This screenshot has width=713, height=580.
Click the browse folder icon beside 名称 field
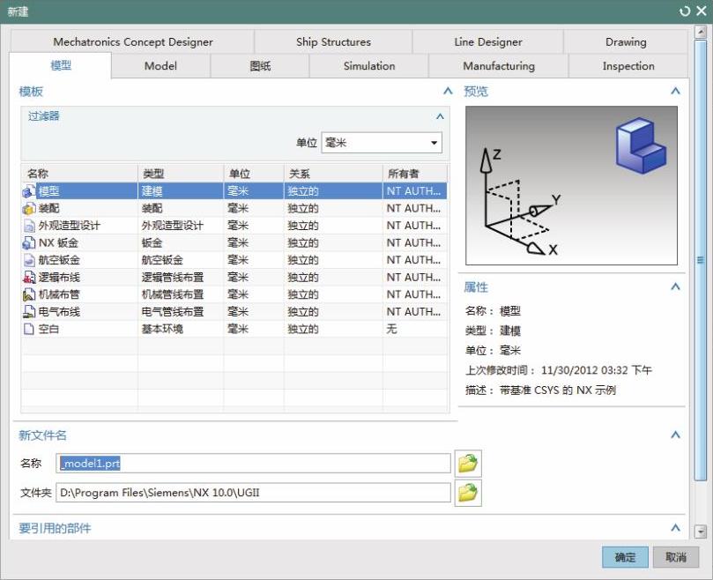[x=468, y=463]
